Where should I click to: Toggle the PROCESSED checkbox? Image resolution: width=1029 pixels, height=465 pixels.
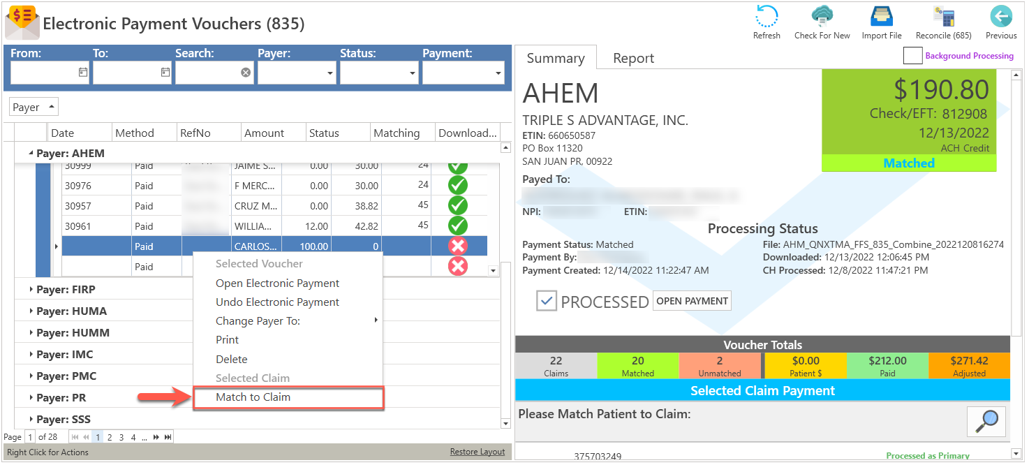pyautogui.click(x=547, y=301)
